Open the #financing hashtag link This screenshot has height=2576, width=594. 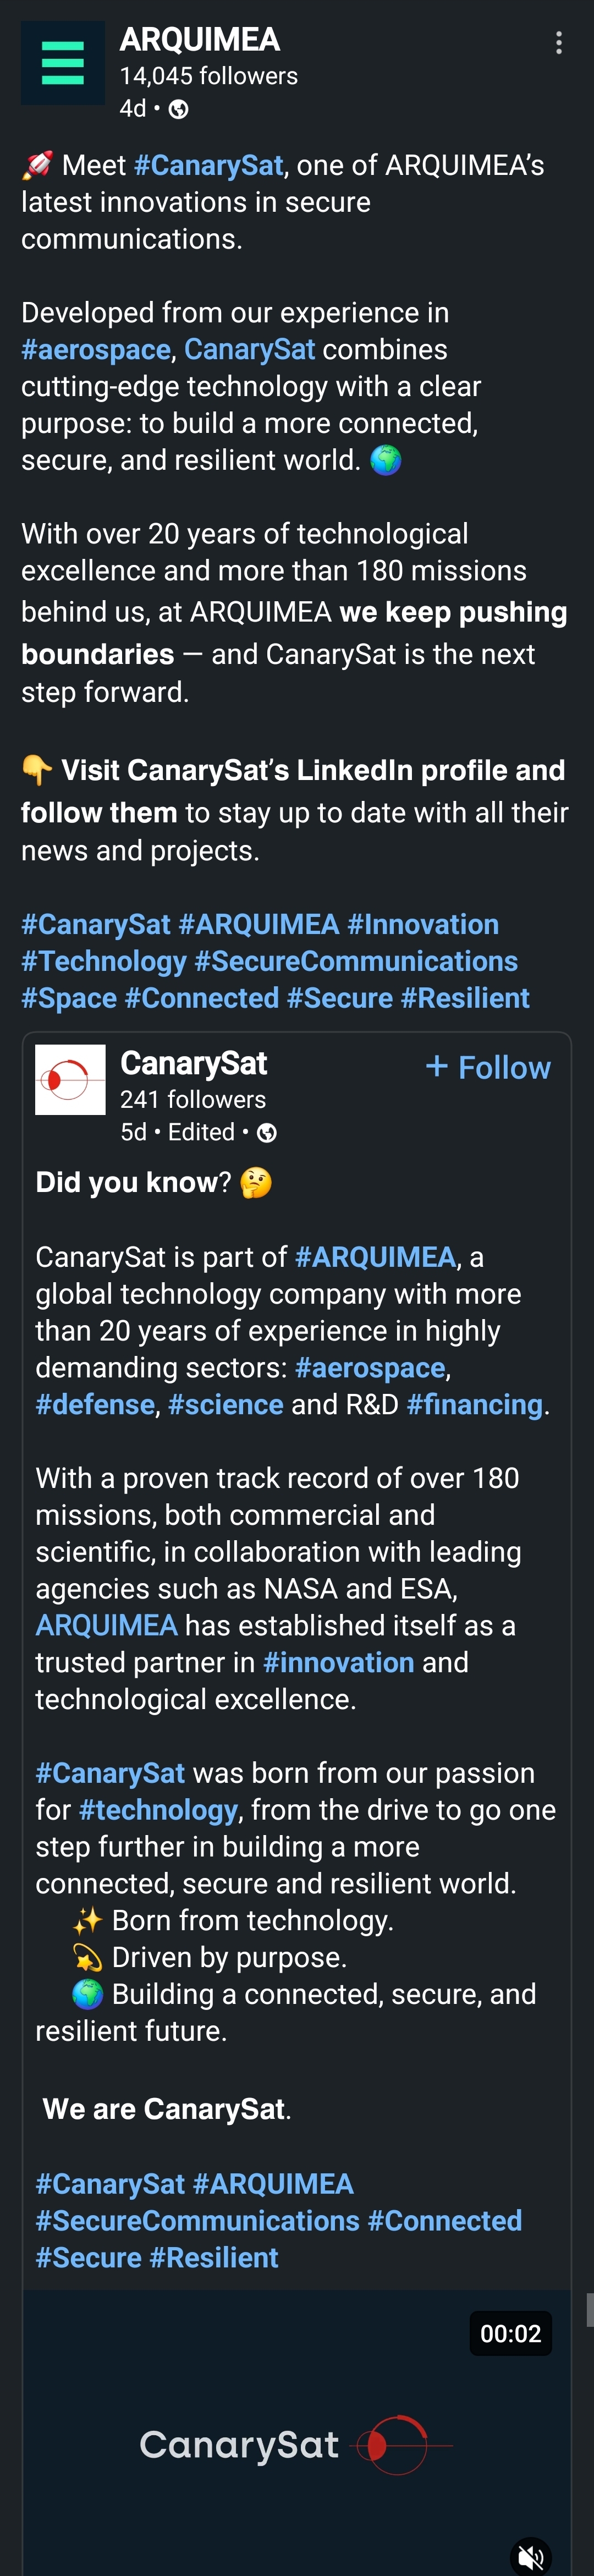475,1404
